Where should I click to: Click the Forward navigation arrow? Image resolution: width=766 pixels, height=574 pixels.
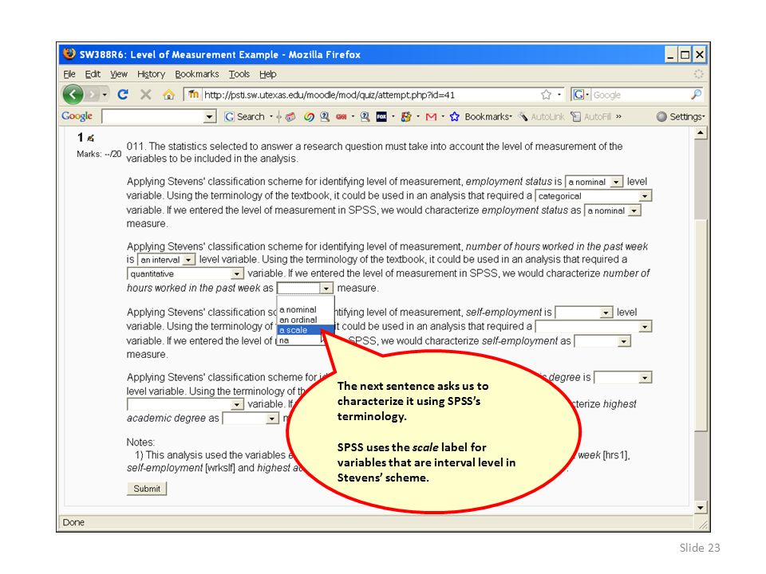(x=92, y=94)
